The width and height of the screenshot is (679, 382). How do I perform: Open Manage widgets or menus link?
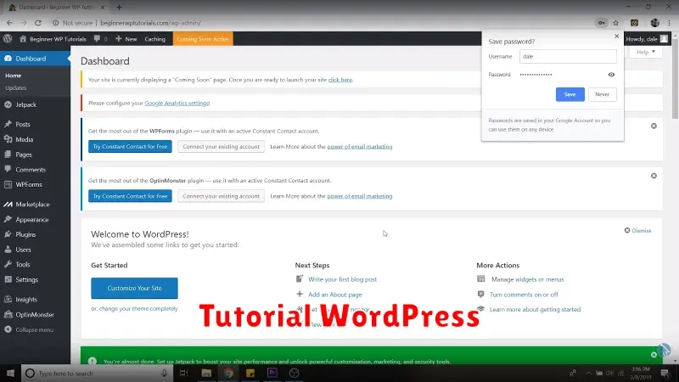pos(527,279)
